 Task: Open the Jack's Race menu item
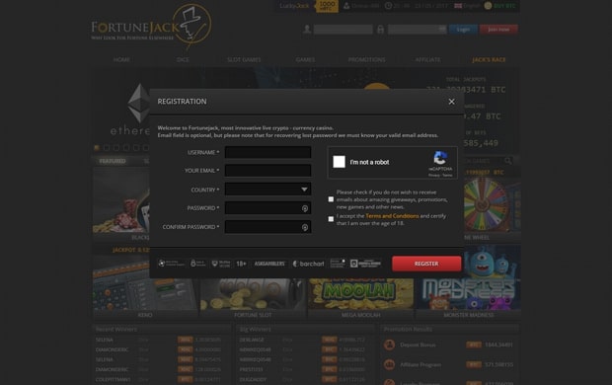(489, 60)
